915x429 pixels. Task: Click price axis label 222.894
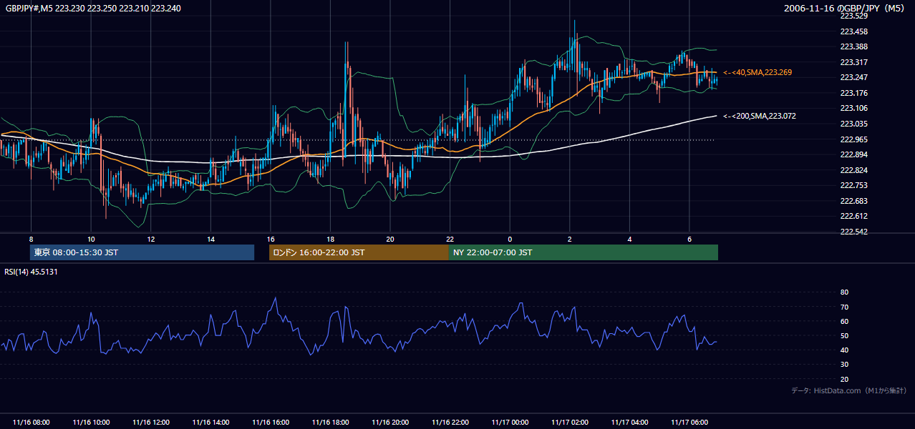click(853, 154)
